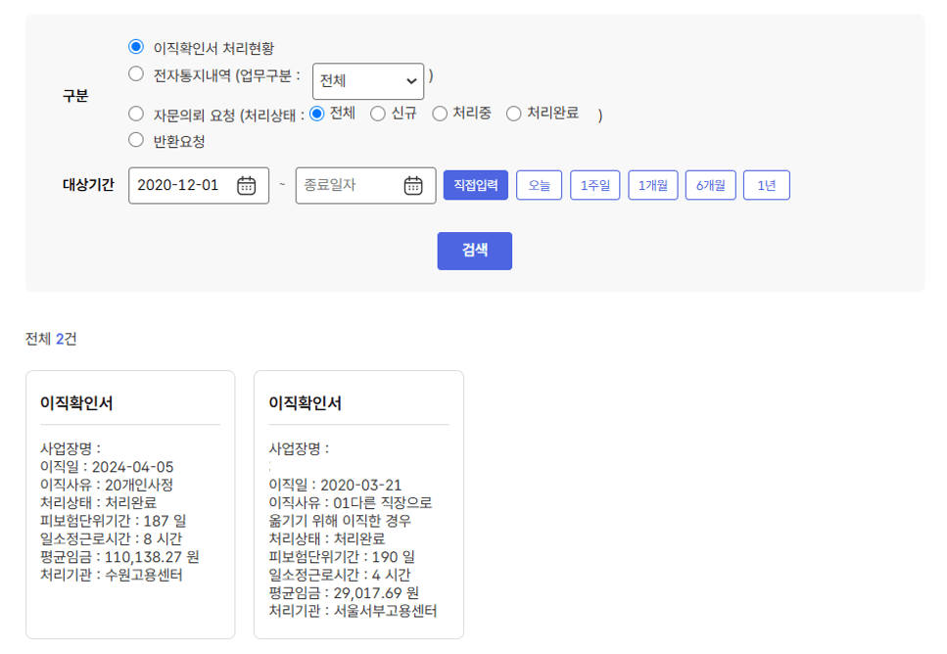This screenshot has width=947, height=654.
Task: Click the 검색 search button
Action: (x=474, y=251)
